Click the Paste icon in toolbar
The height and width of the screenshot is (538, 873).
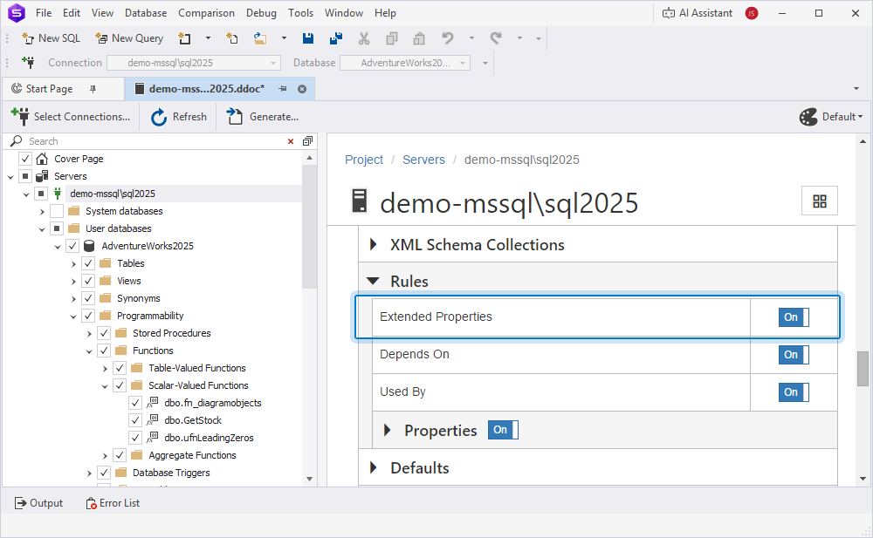pyautogui.click(x=419, y=37)
